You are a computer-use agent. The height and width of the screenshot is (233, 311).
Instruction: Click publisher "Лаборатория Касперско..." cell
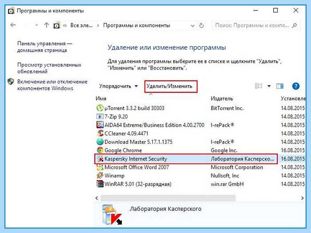point(243,159)
